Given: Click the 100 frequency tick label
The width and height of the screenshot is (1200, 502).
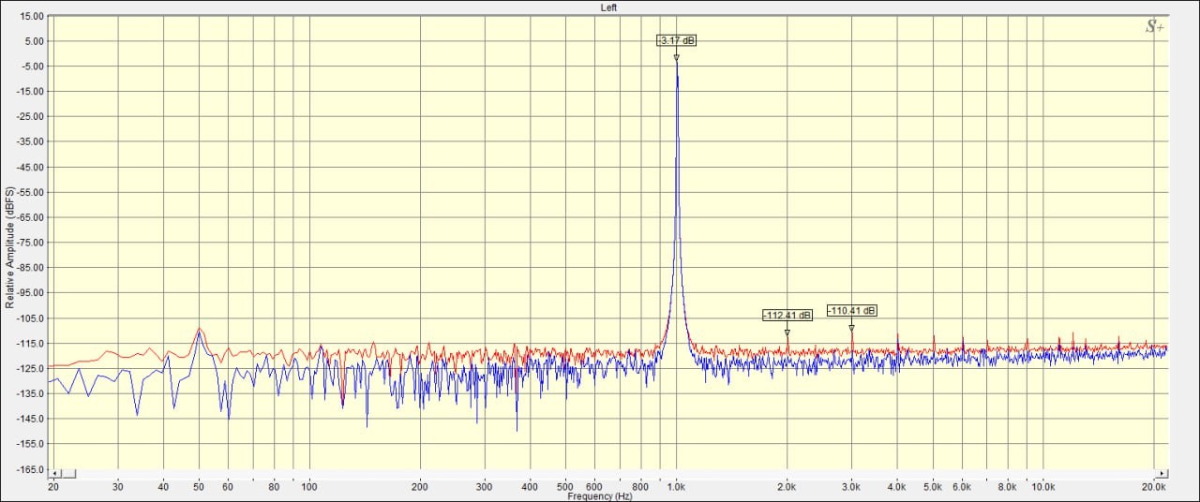Looking at the screenshot, I should tap(309, 487).
